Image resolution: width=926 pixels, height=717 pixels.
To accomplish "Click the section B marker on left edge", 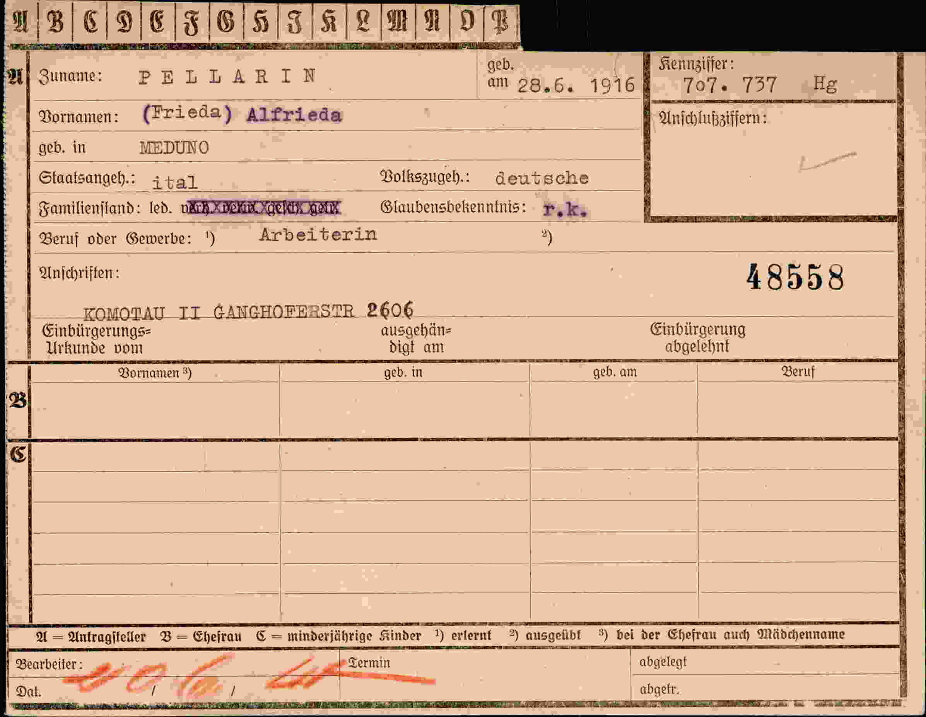I will click(18, 400).
